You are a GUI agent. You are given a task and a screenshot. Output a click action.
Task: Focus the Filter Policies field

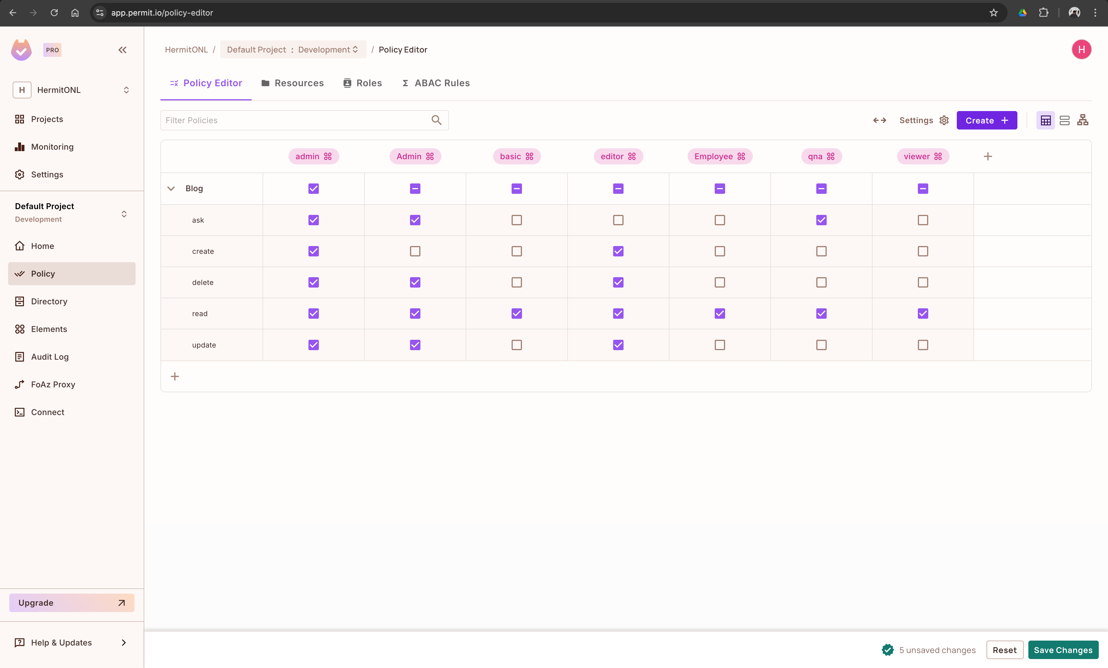304,120
